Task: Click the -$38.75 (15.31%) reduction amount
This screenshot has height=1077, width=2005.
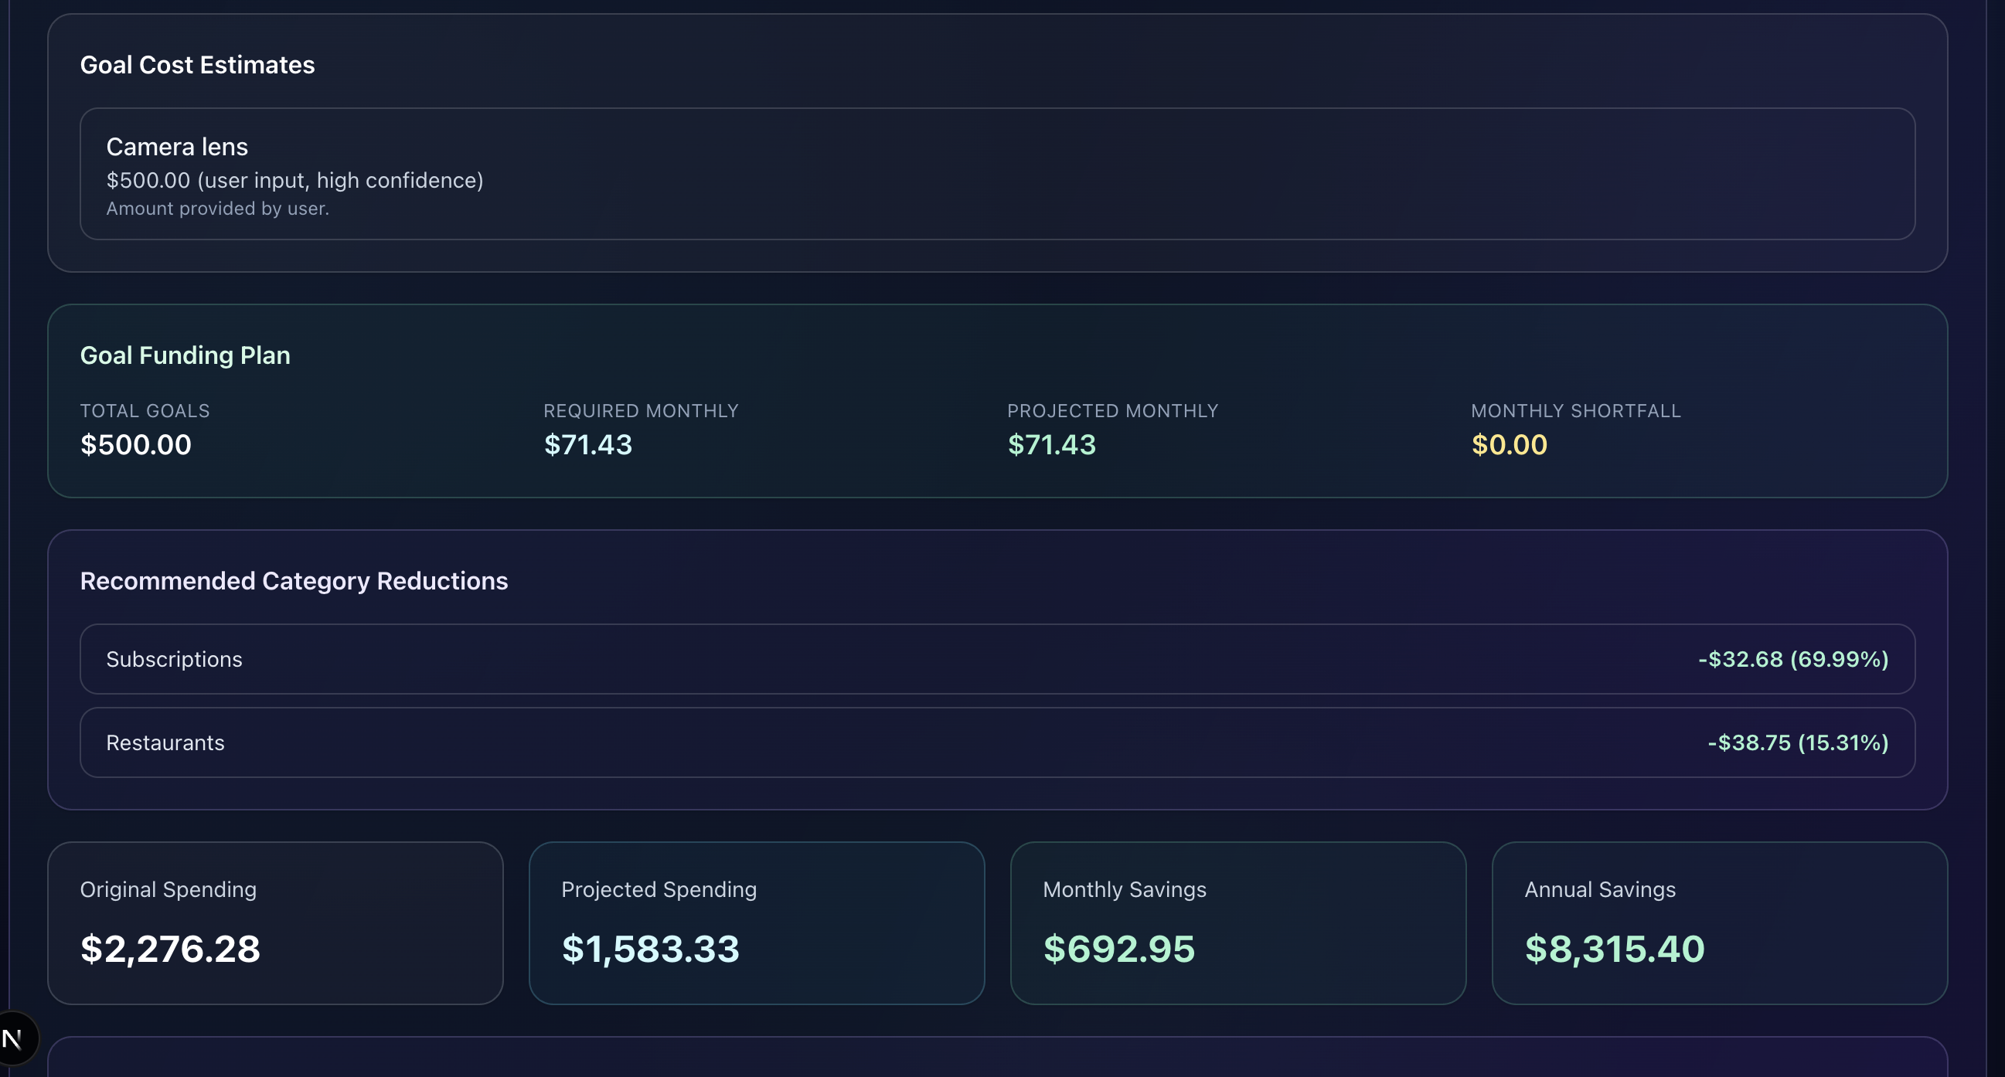Action: (x=1797, y=742)
